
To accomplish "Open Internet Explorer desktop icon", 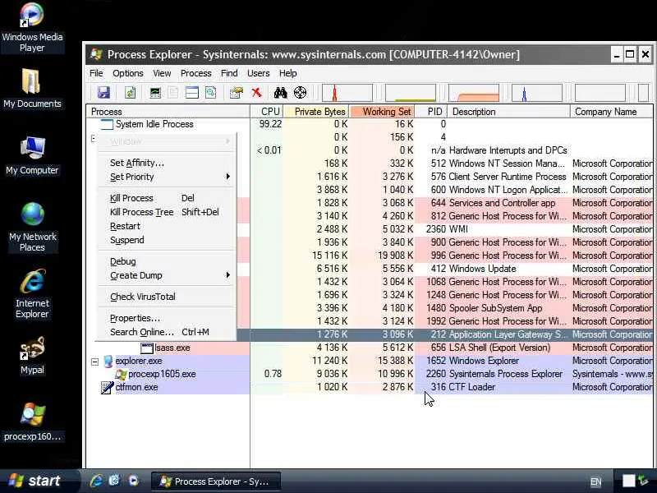I will [x=32, y=294].
